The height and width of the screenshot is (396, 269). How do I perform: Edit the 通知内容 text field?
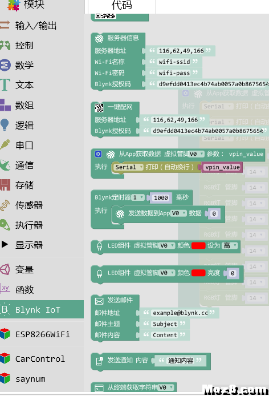click(x=181, y=361)
